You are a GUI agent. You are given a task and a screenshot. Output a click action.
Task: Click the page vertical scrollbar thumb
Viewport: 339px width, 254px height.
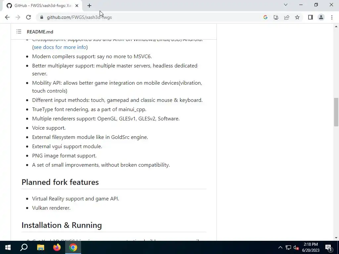336,112
